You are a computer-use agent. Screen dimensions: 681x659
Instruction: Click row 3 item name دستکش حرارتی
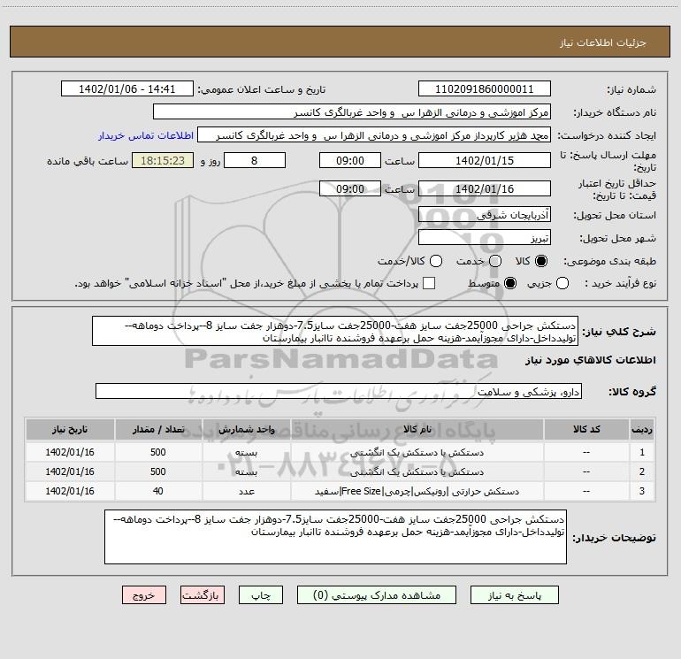[417, 491]
